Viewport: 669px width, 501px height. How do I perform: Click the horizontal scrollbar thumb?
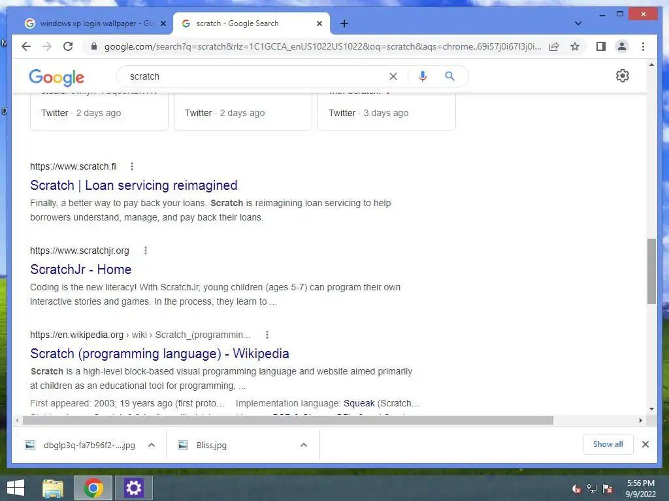point(288,421)
